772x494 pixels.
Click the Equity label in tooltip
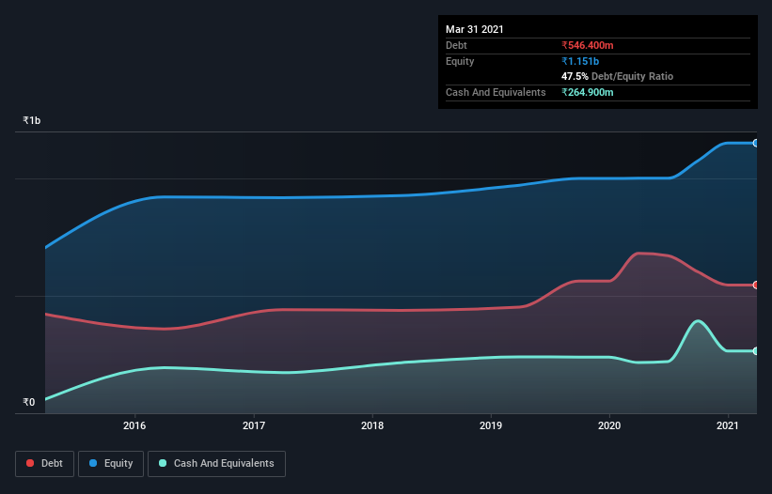point(460,61)
